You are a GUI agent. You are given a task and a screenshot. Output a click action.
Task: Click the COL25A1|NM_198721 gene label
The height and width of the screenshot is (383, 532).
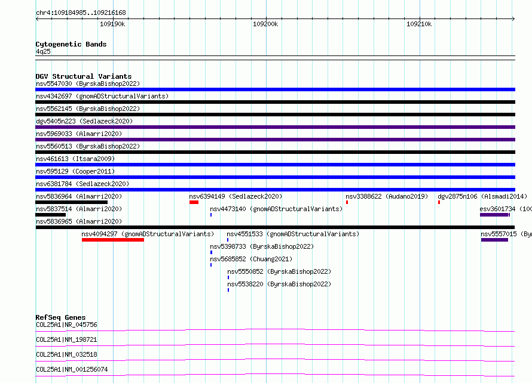tap(66, 339)
